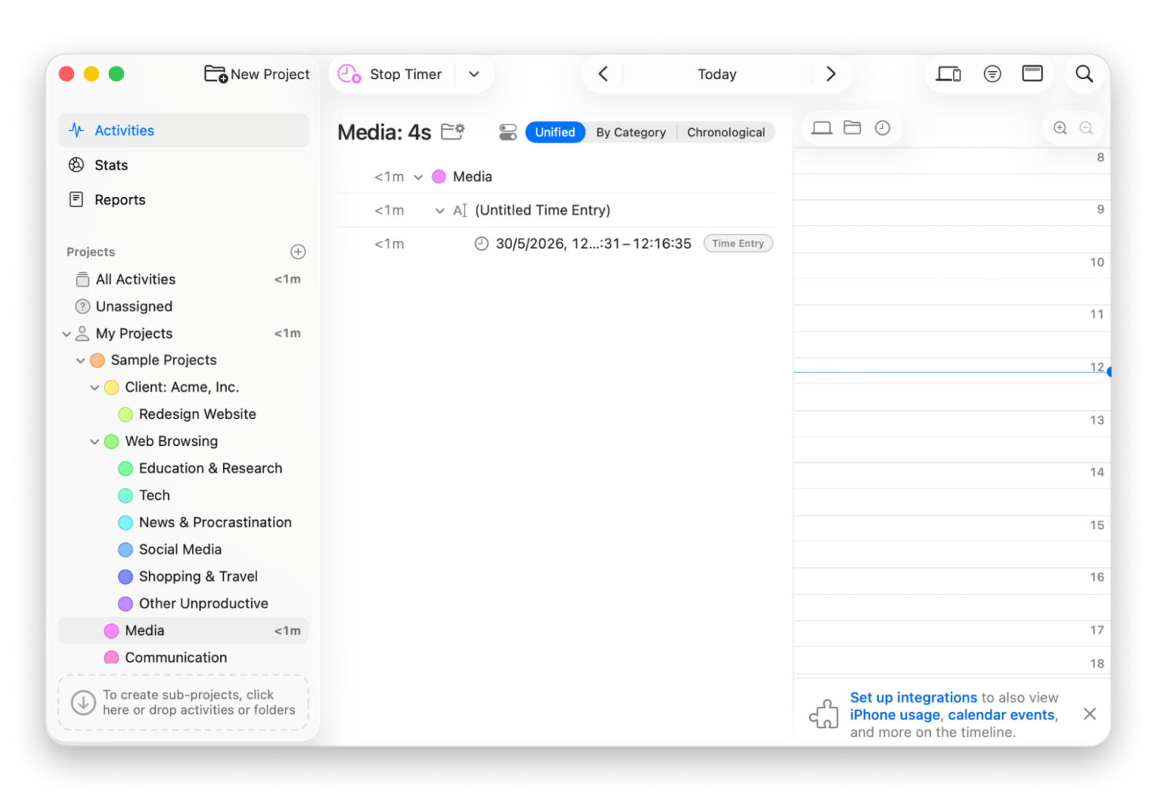The width and height of the screenshot is (1156, 806).
Task: Open the Reports section
Action: pos(184,200)
